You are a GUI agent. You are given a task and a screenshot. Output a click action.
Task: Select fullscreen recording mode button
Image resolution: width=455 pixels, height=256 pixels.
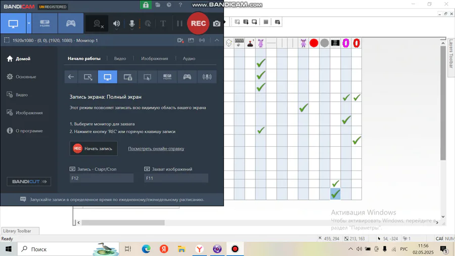pos(108,77)
